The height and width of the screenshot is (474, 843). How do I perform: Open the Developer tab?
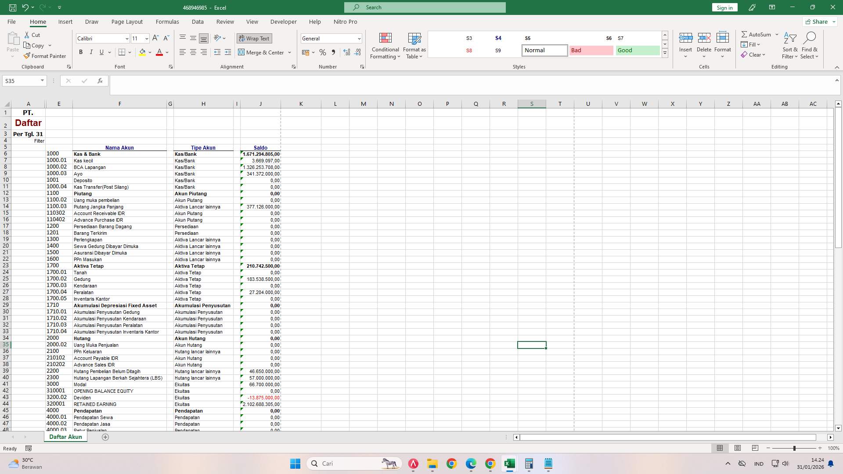283,22
